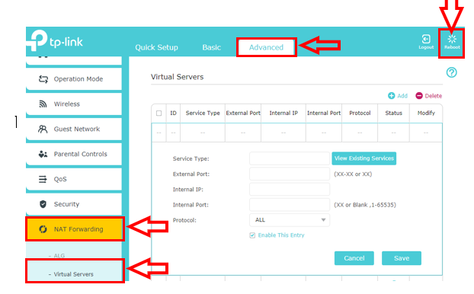Click Protocol column header

click(360, 113)
